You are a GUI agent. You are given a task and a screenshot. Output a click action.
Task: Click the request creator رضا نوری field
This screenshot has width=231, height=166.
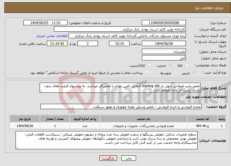(127, 36)
